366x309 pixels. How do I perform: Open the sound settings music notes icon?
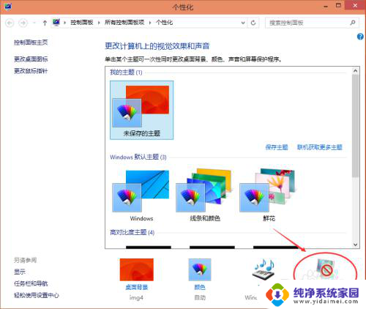264,269
